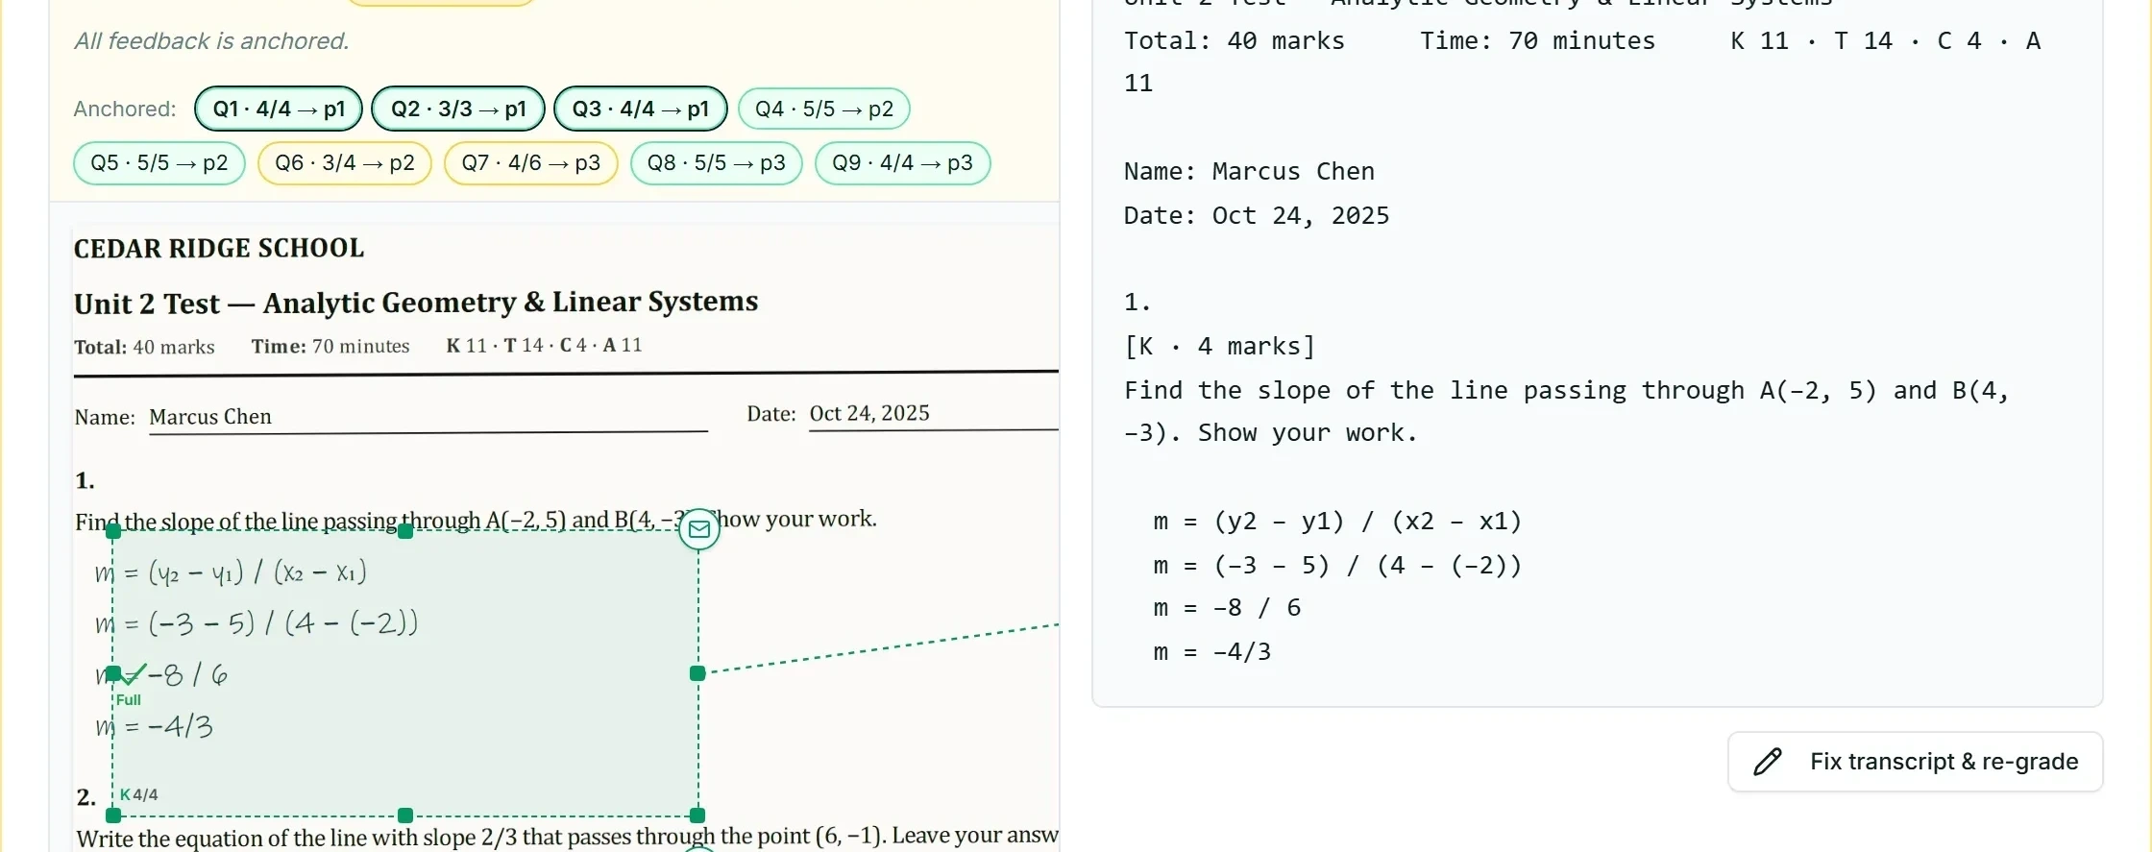Select the Q2 · 3/3 → p1 anchor chip

458,109
